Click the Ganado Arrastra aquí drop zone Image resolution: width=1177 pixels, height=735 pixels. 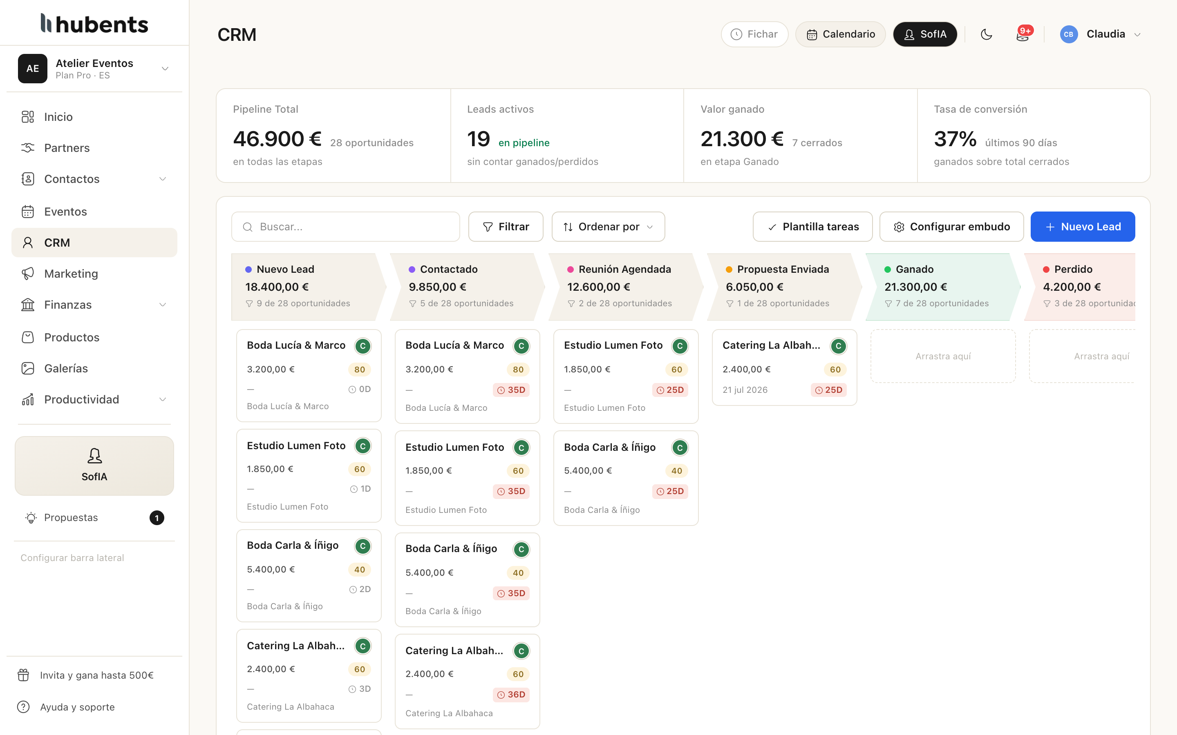point(942,356)
